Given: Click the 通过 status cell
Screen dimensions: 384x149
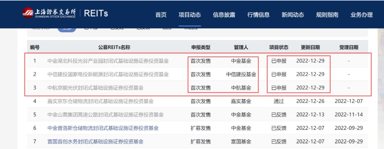Looking at the screenshot, I should tap(279, 101).
